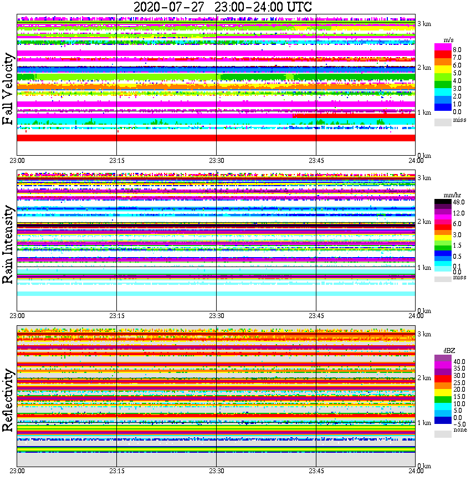Click the "7.0" value in the m/s legend
The image size is (471, 481).
pos(457,58)
